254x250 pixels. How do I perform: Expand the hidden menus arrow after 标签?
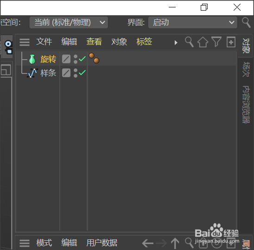(x=176, y=43)
